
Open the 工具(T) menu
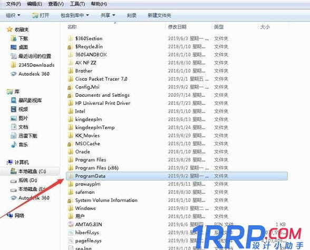click(x=77, y=4)
